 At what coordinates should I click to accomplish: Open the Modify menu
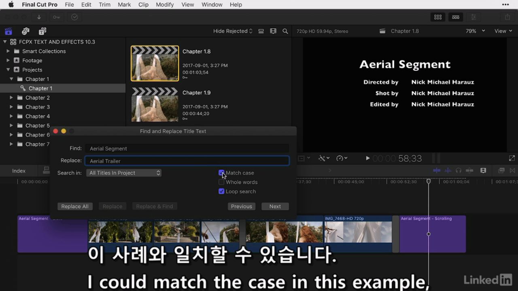(x=165, y=4)
